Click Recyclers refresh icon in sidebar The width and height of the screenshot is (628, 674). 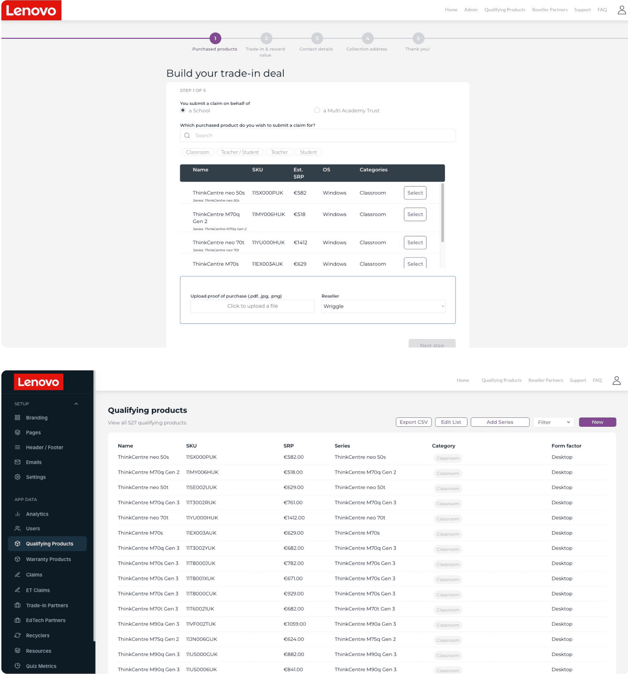tap(17, 636)
